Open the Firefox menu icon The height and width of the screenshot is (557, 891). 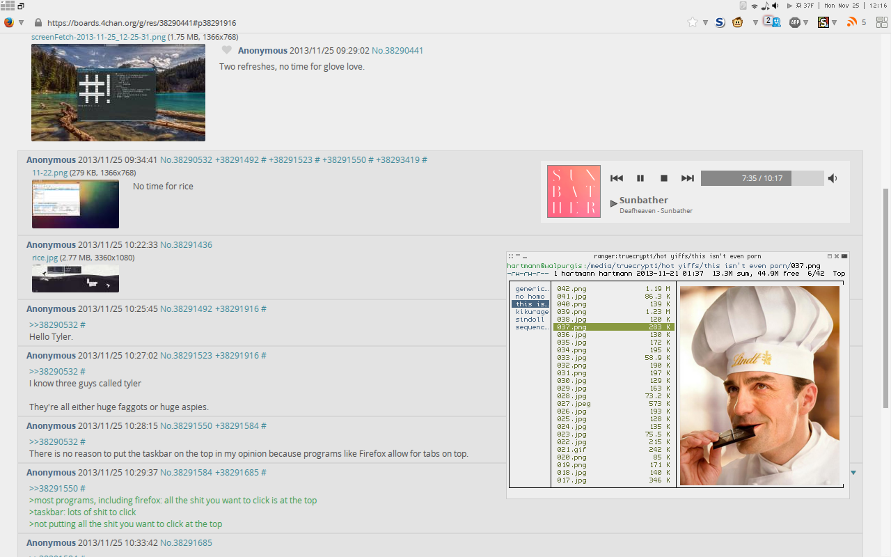[x=8, y=22]
